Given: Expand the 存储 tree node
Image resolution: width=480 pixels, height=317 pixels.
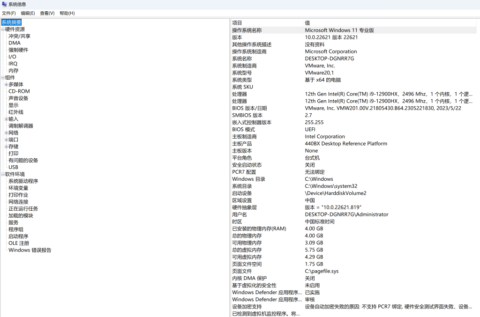Looking at the screenshot, I should (x=6, y=147).
